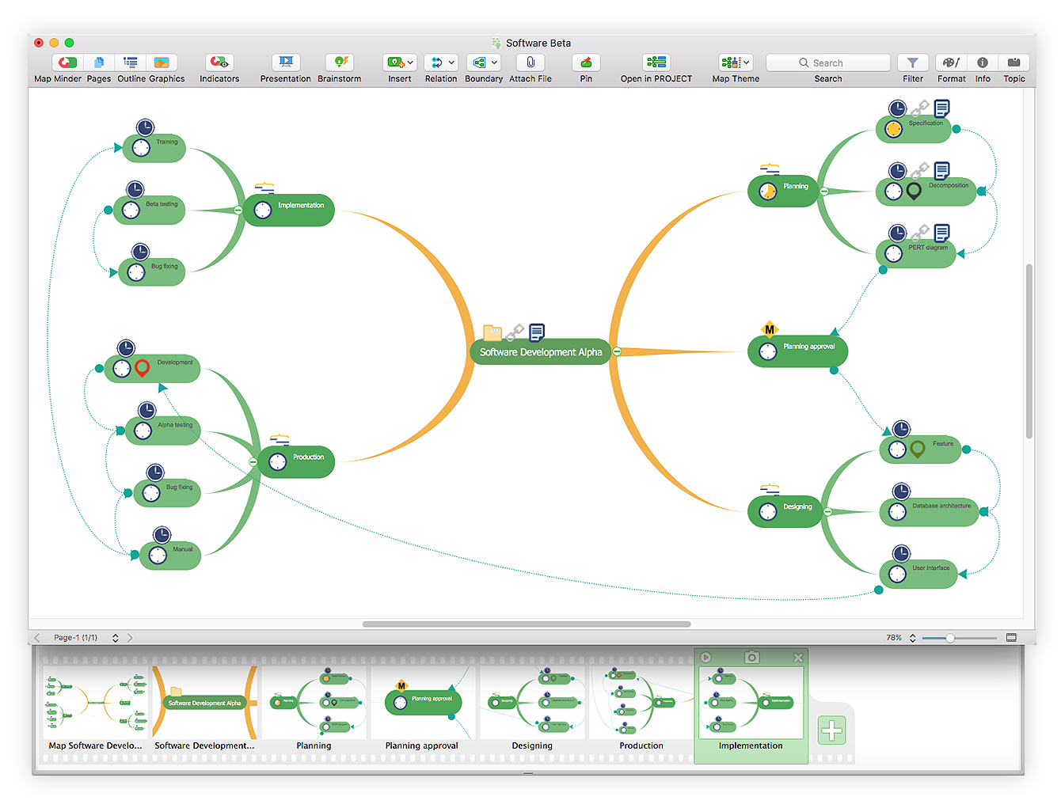Collapse the Production branch

coord(253,461)
